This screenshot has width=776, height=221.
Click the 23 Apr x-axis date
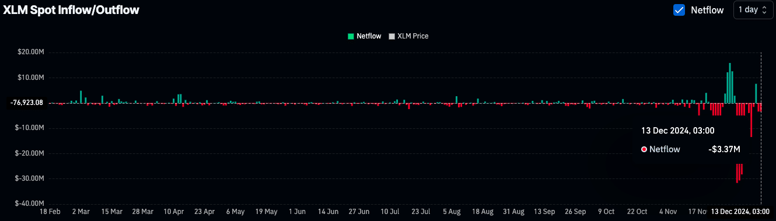204,211
